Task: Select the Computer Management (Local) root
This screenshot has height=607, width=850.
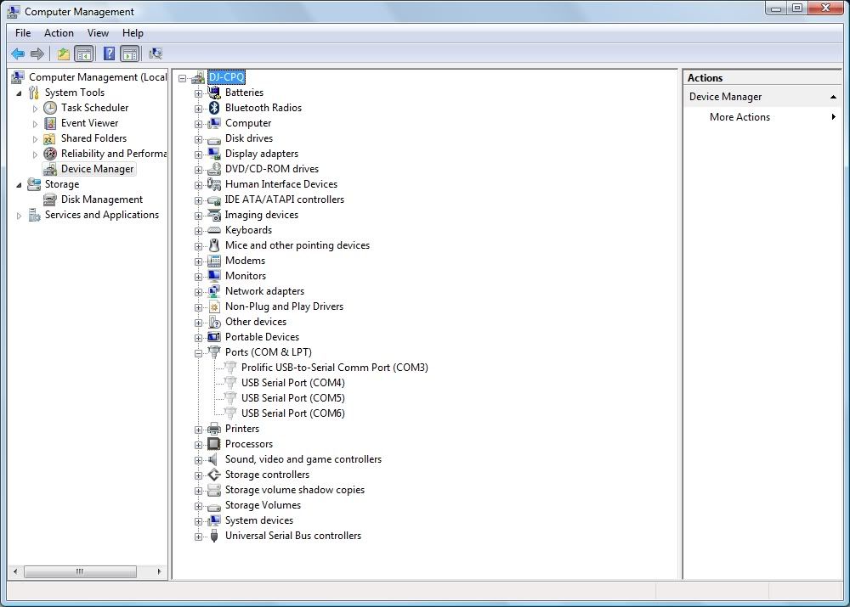Action: click(x=98, y=77)
